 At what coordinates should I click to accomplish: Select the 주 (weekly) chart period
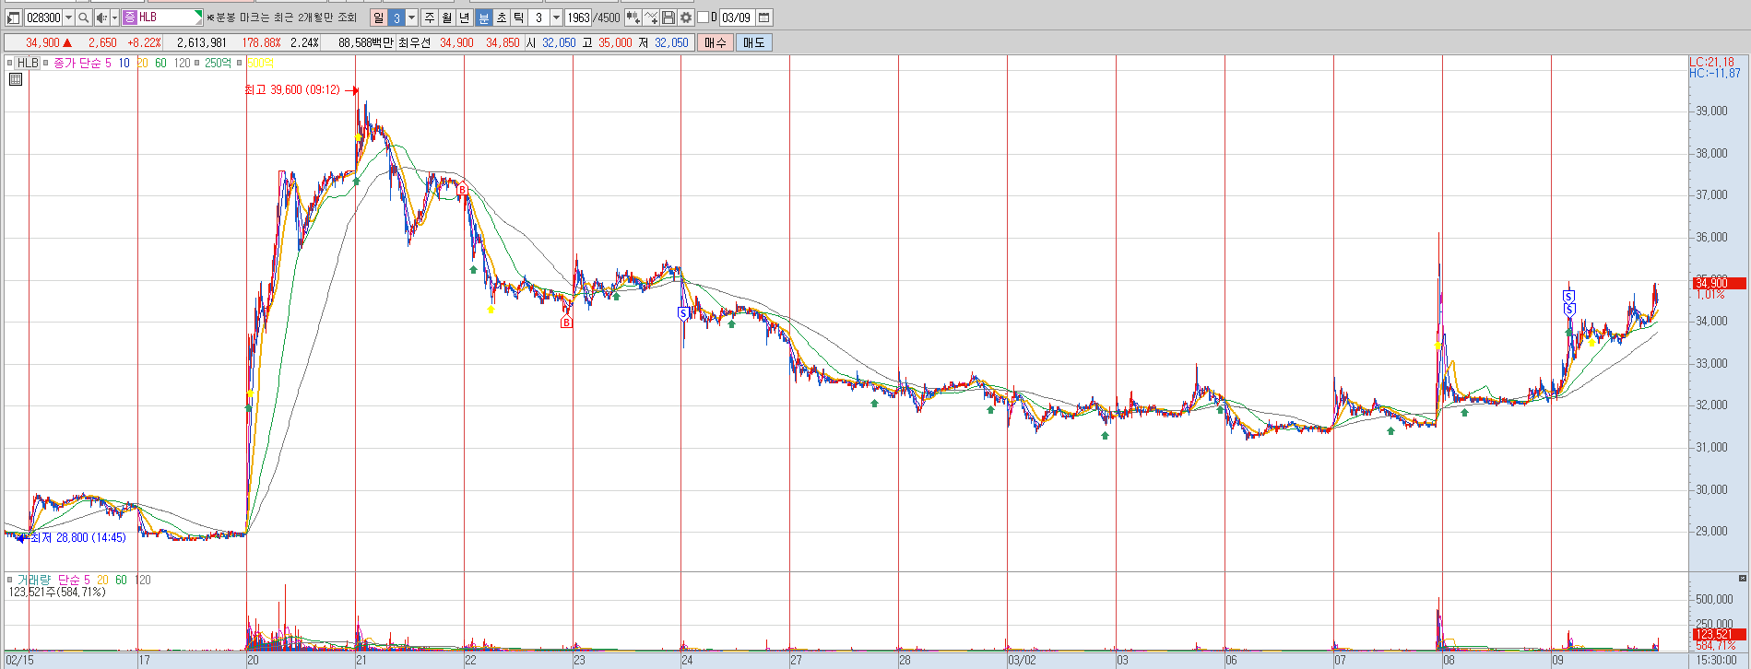pyautogui.click(x=430, y=18)
